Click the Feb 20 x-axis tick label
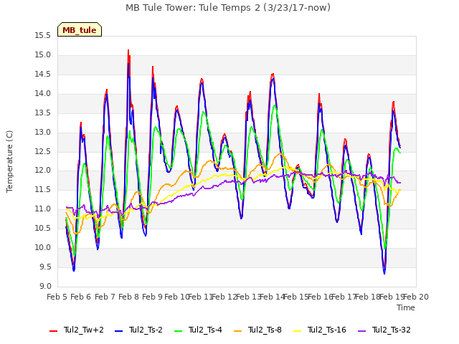 point(416,297)
